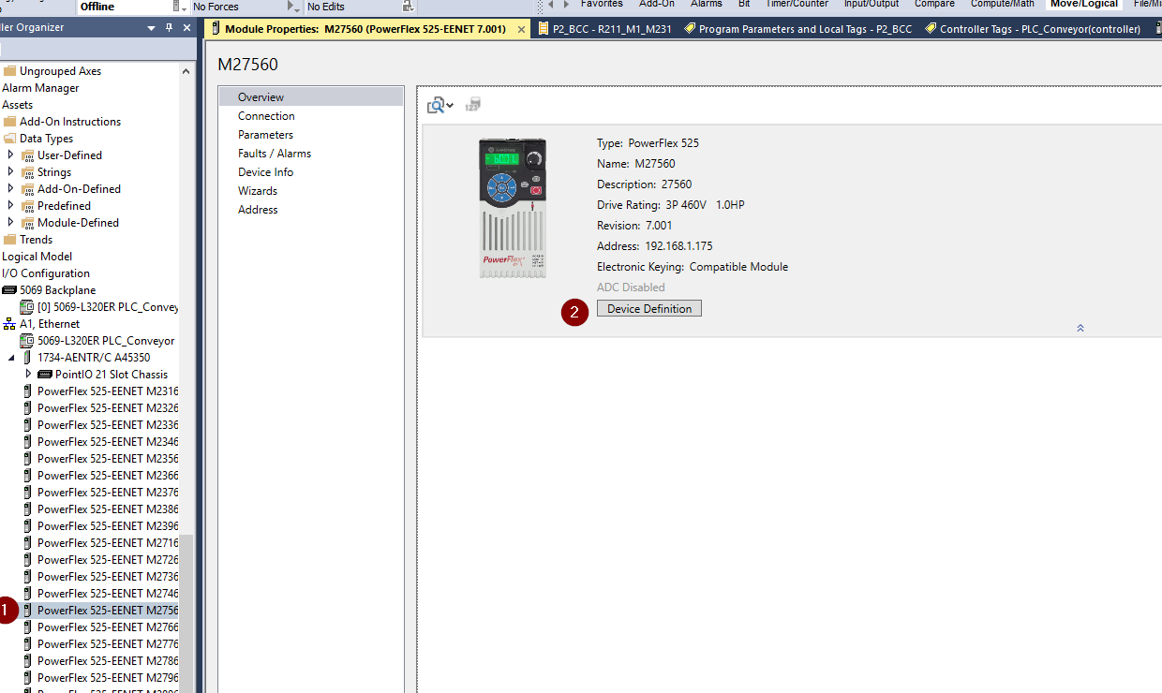Click the organizer scrollbar up arrow

186,71
